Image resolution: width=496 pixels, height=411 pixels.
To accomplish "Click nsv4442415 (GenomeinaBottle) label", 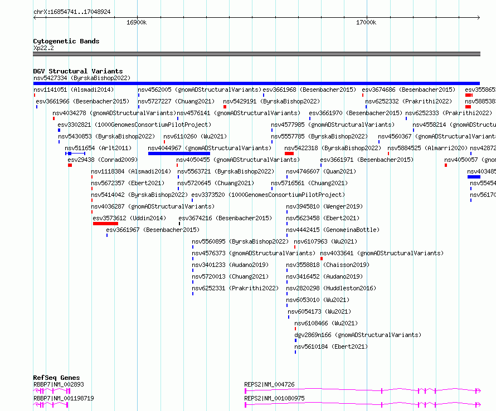I will 333,230.
